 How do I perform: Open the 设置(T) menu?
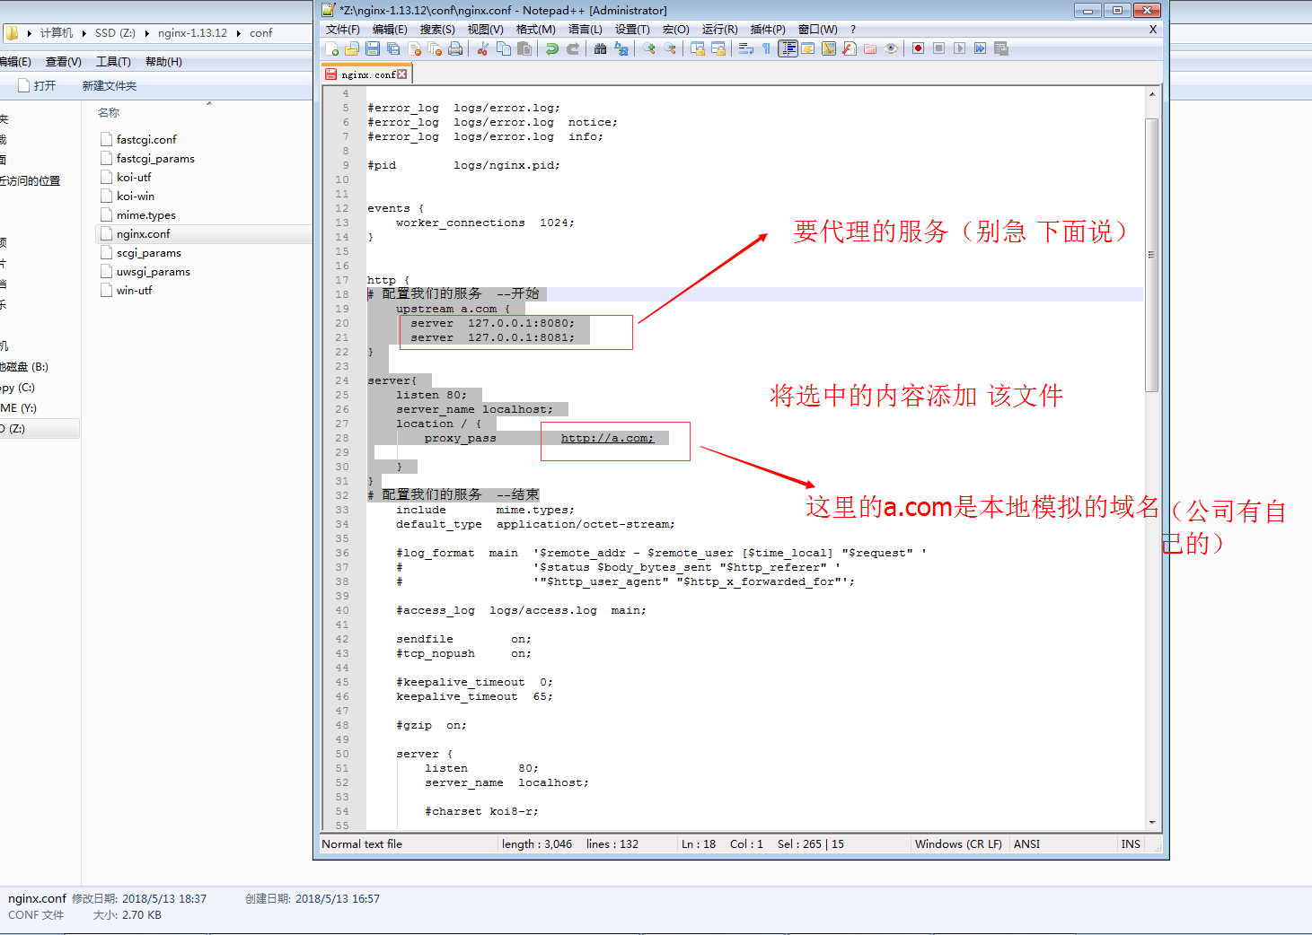tap(632, 30)
